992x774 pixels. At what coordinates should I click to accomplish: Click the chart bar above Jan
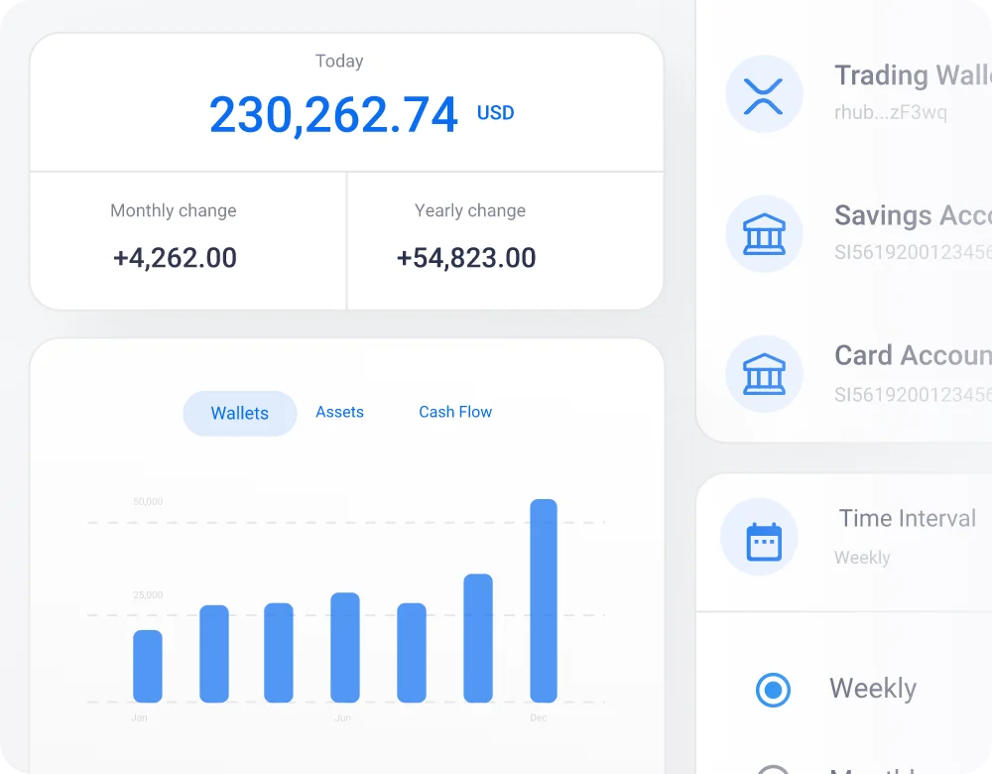tap(148, 666)
